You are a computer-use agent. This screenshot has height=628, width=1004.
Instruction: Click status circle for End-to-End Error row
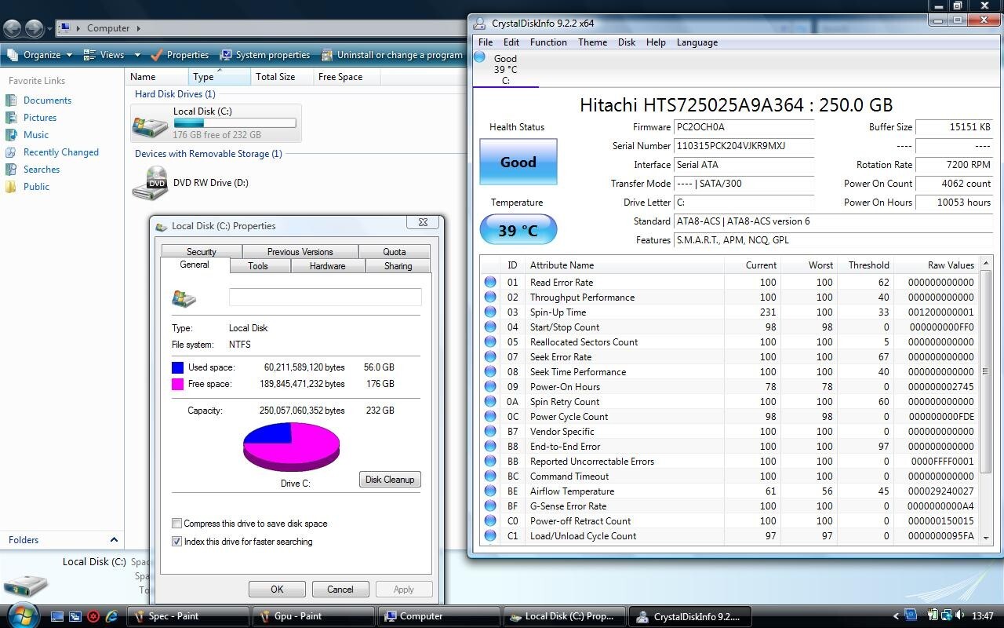(x=490, y=446)
